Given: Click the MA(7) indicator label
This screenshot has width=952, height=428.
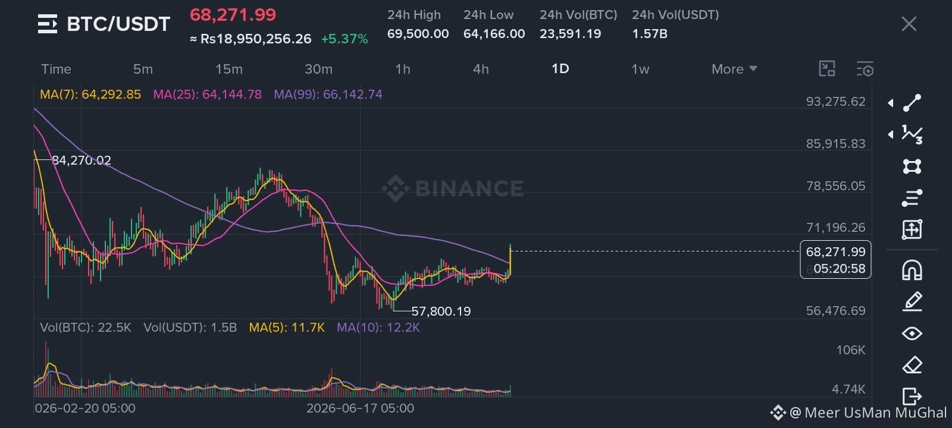Looking at the screenshot, I should coord(90,95).
